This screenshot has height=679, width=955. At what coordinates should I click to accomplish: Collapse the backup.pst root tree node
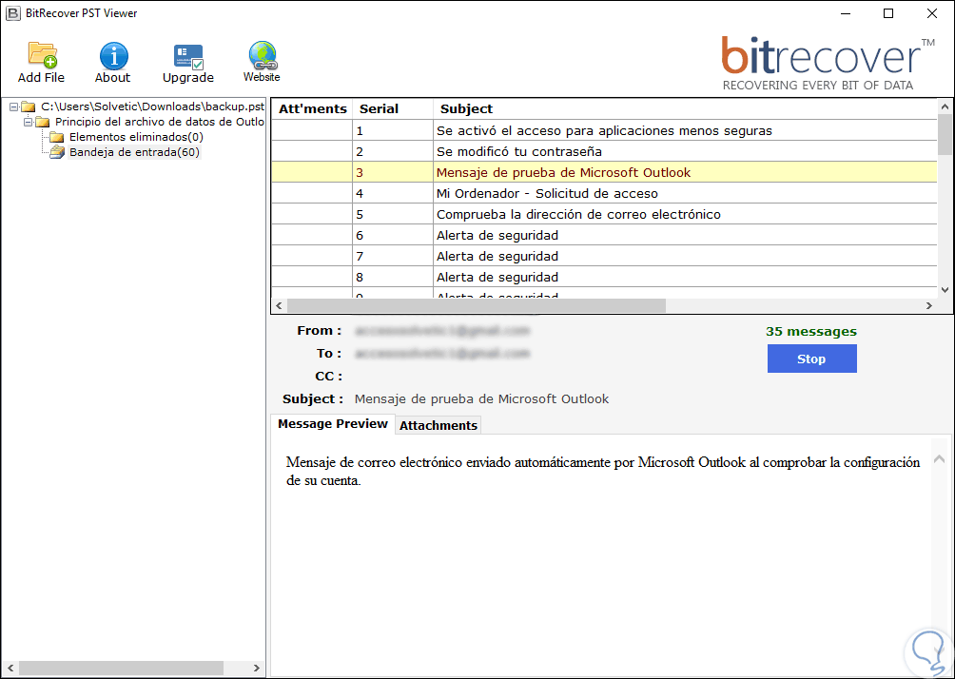(x=13, y=107)
